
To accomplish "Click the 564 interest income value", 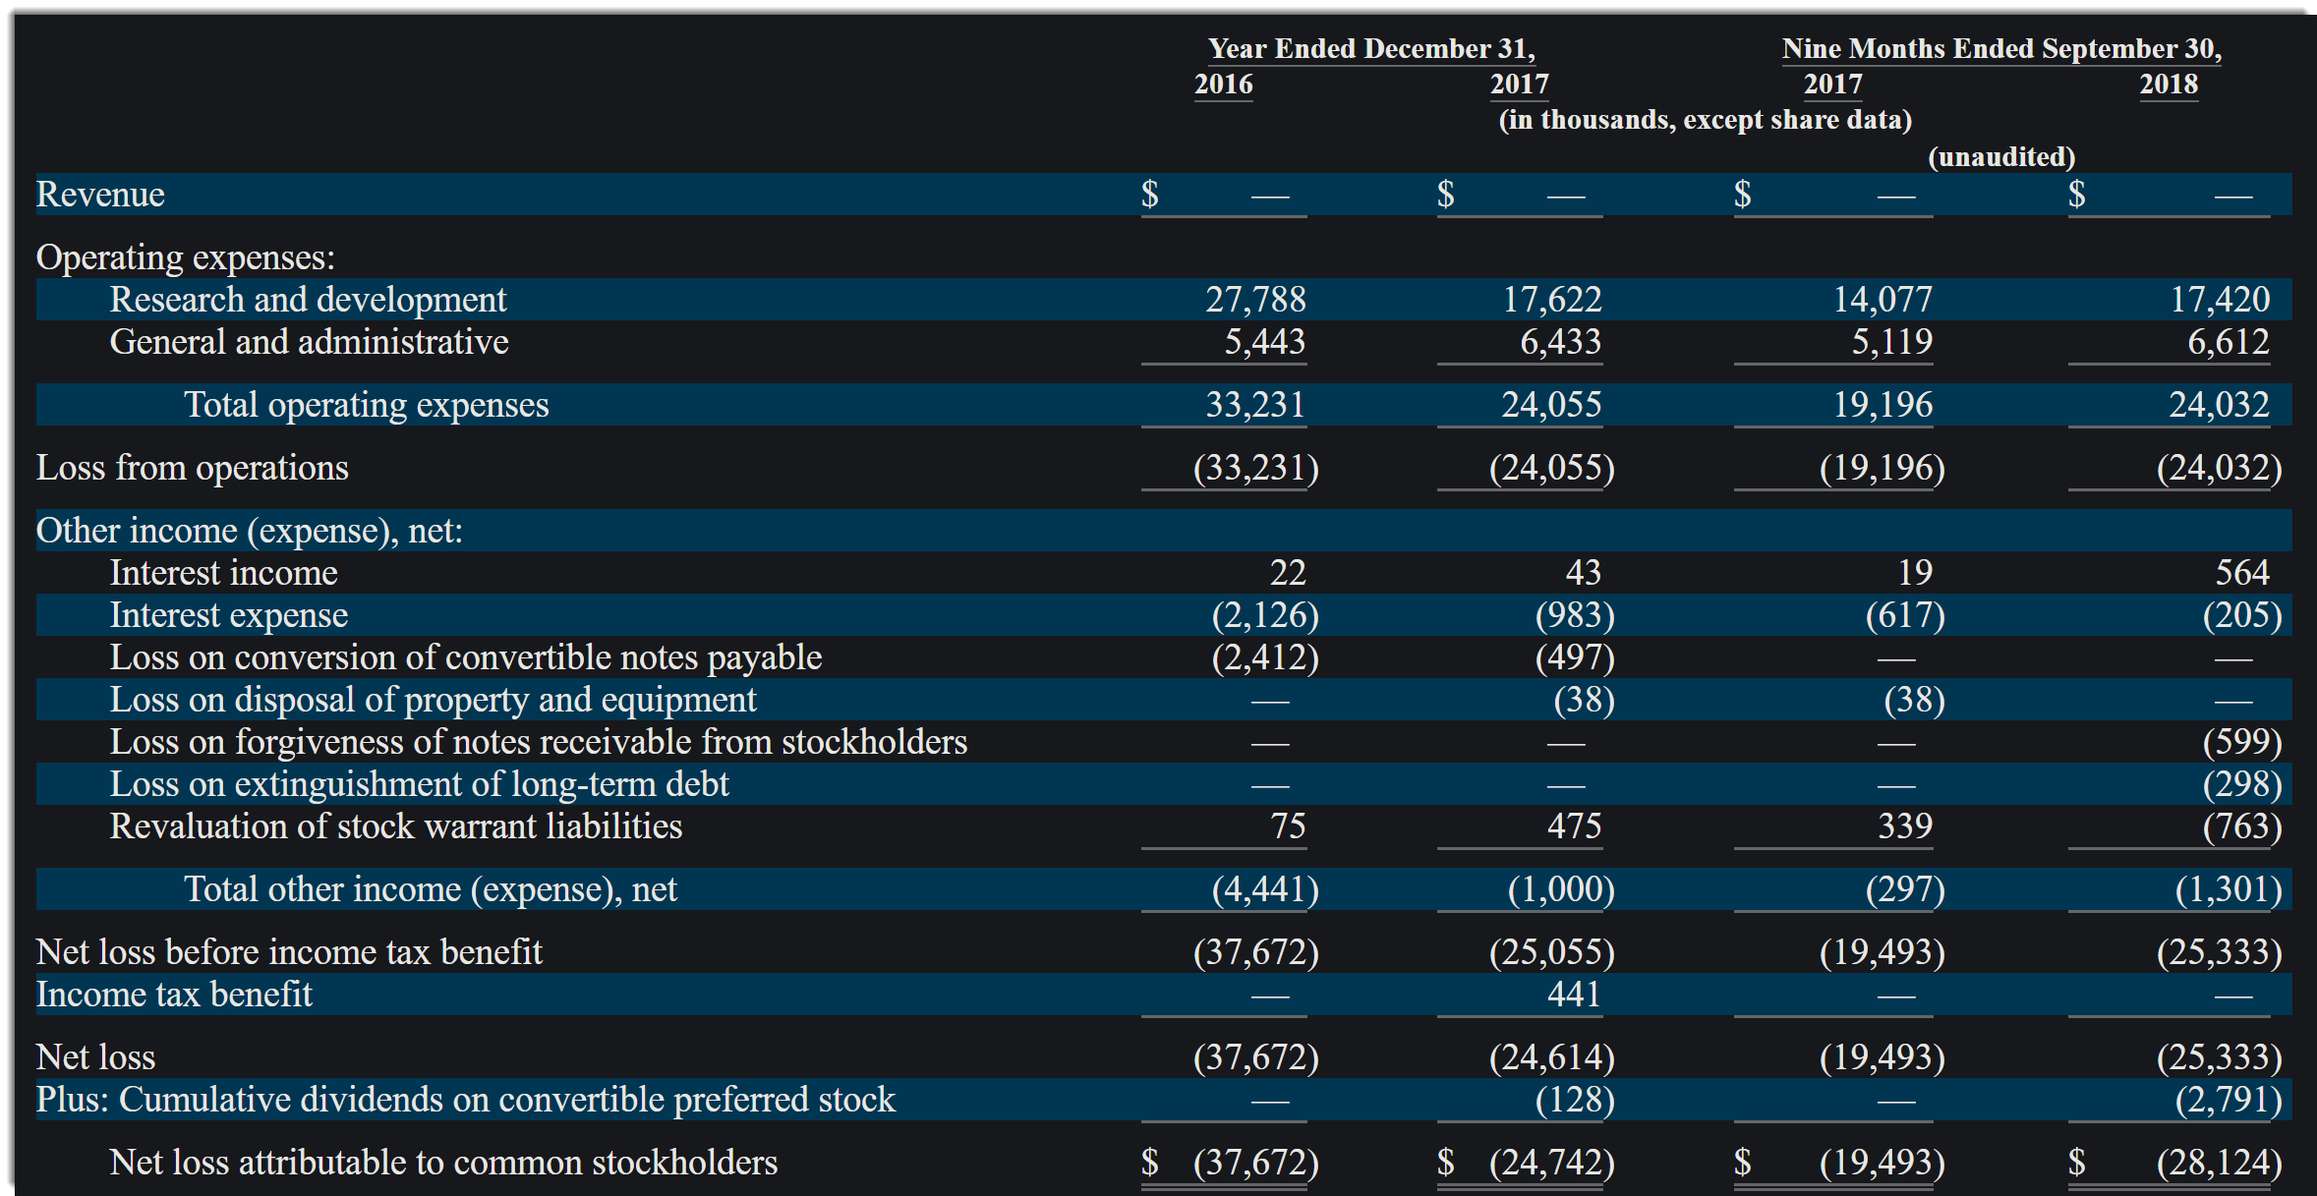I will point(2241,573).
